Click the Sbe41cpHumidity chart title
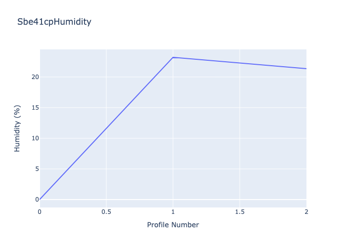Screen dimensions: 346x247 pyautogui.click(x=54, y=22)
